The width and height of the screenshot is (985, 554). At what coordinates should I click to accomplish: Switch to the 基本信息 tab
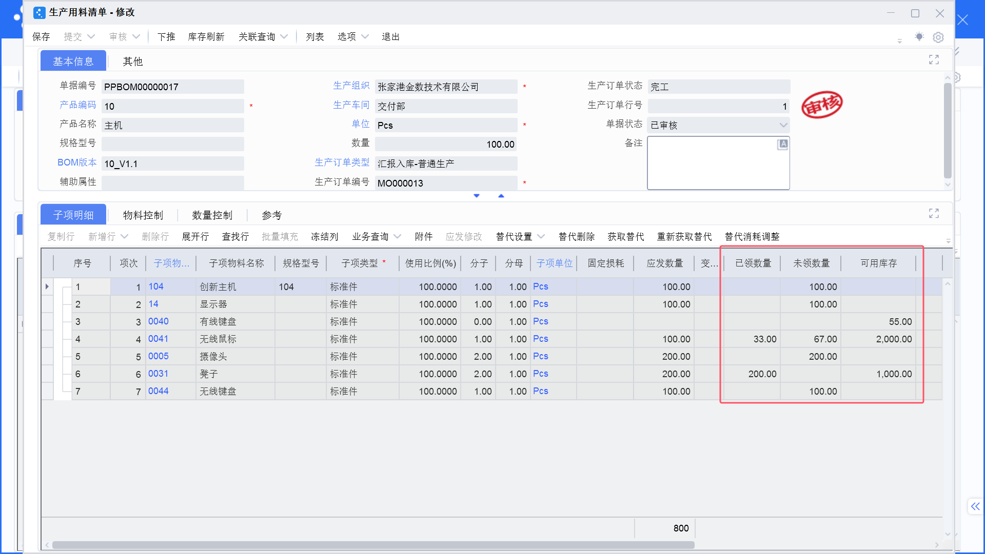pyautogui.click(x=73, y=61)
